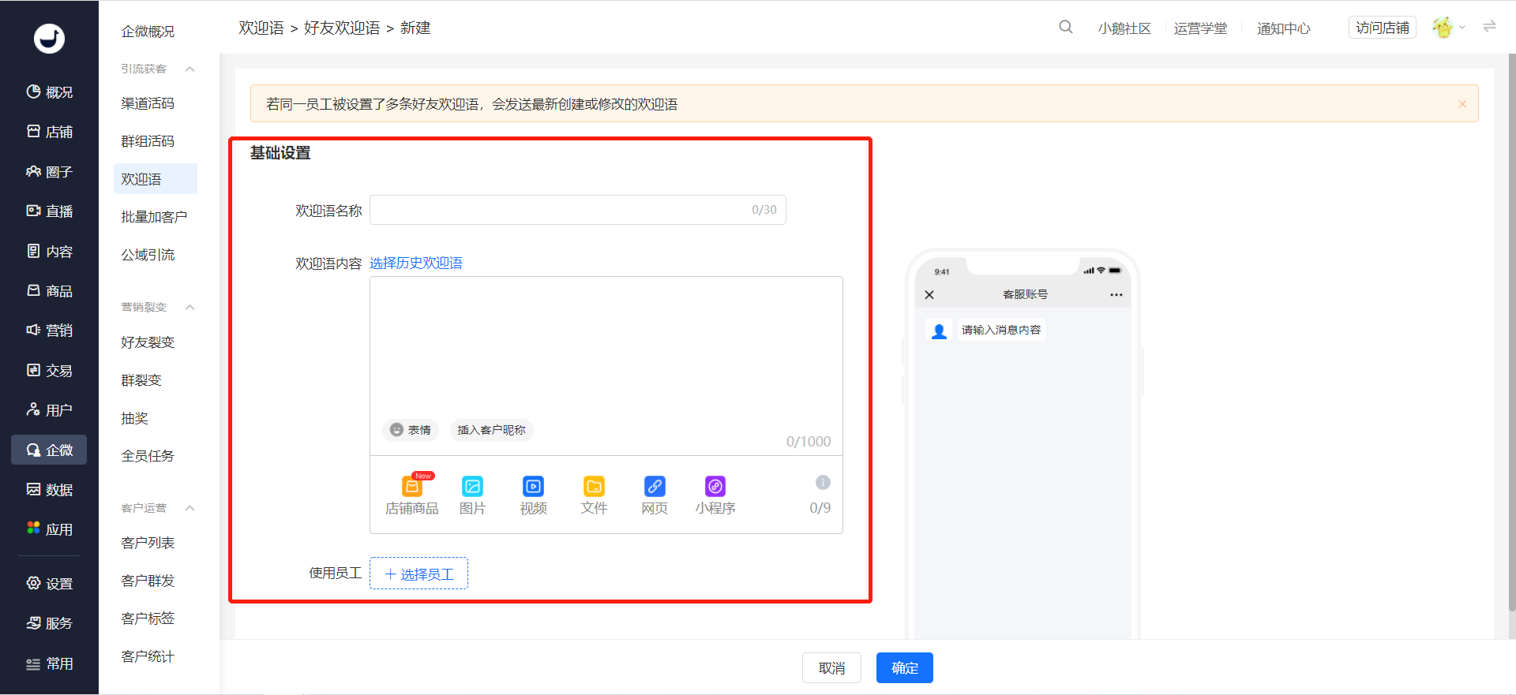The image size is (1516, 695).
Task: Click the 取消 cancel button
Action: pyautogui.click(x=831, y=668)
